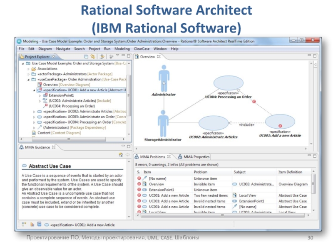Close the MMA Guidance view tab
The image size is (333, 249).
coord(54,147)
